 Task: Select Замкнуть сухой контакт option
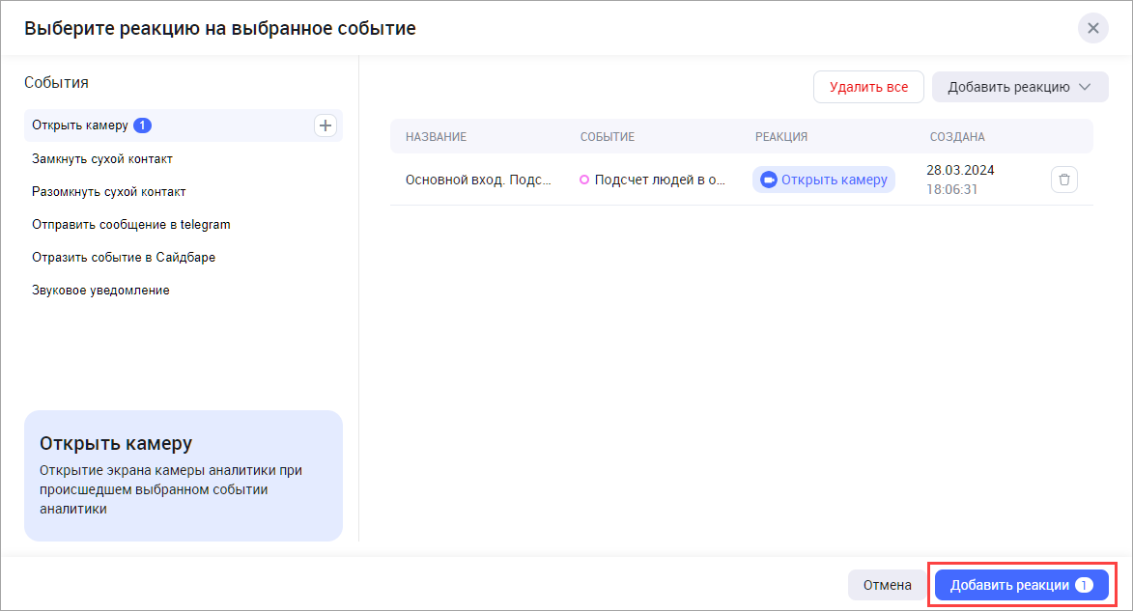click(102, 158)
